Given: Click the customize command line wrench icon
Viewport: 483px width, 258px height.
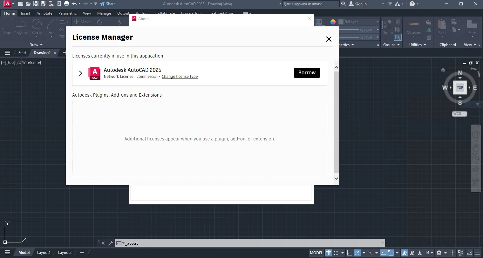Looking at the screenshot, I should pos(111,243).
